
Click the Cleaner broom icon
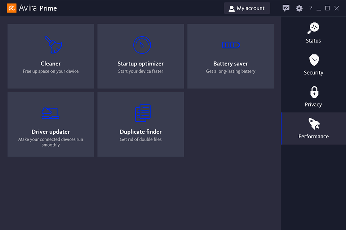click(x=53, y=45)
